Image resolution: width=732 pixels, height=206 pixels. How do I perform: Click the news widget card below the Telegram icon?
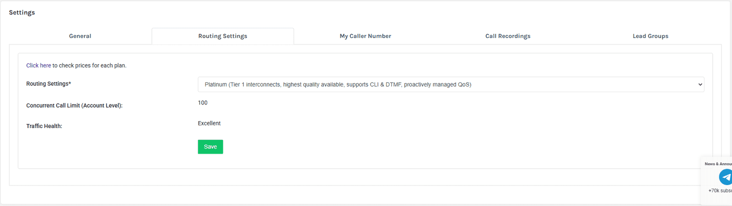point(716,199)
